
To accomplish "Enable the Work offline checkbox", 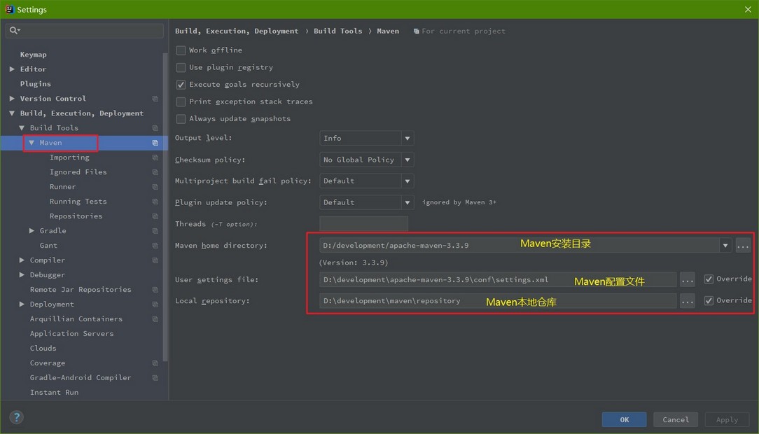I will (x=181, y=50).
